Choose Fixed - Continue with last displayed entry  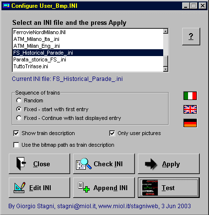pyautogui.click(x=19, y=118)
